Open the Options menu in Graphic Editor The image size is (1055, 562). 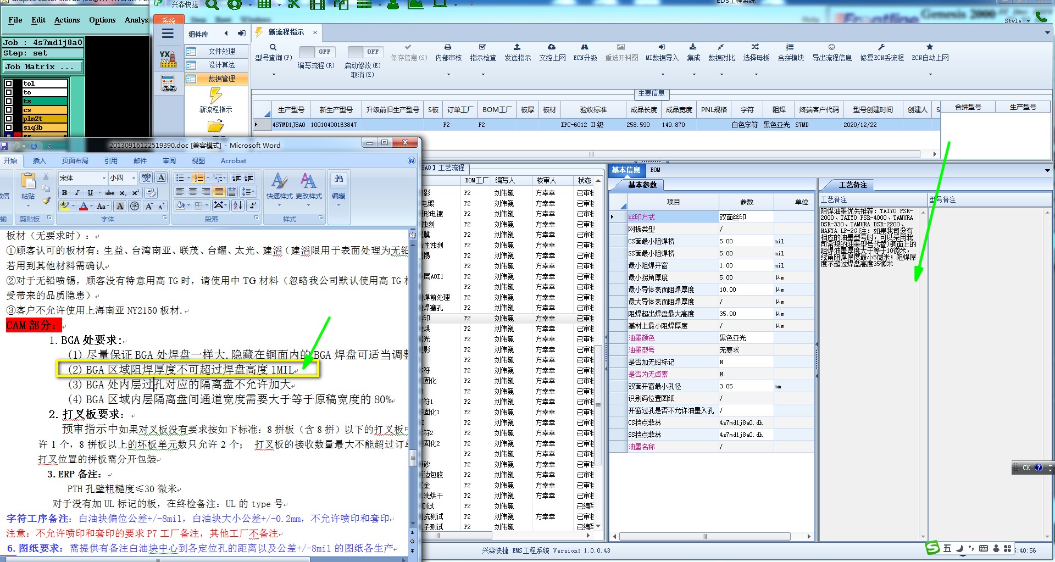102,20
